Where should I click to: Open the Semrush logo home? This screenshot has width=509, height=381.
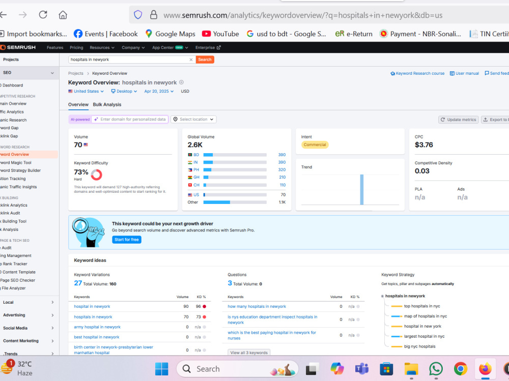coord(18,47)
